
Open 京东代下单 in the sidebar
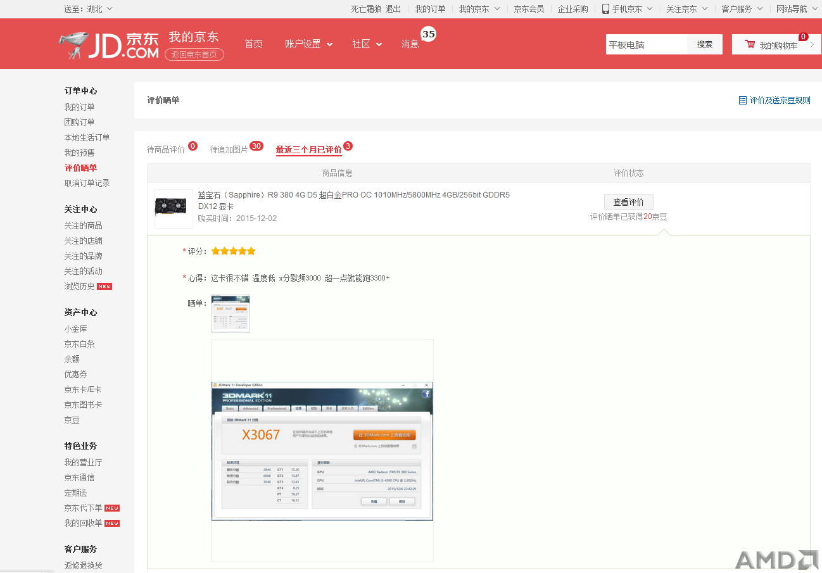pyautogui.click(x=83, y=508)
